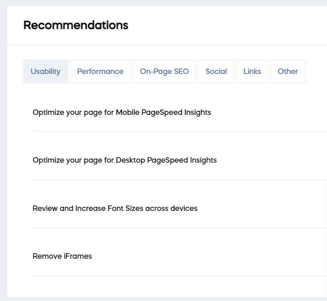
Task: Filter recommendations by Social category
Action: pos(216,71)
